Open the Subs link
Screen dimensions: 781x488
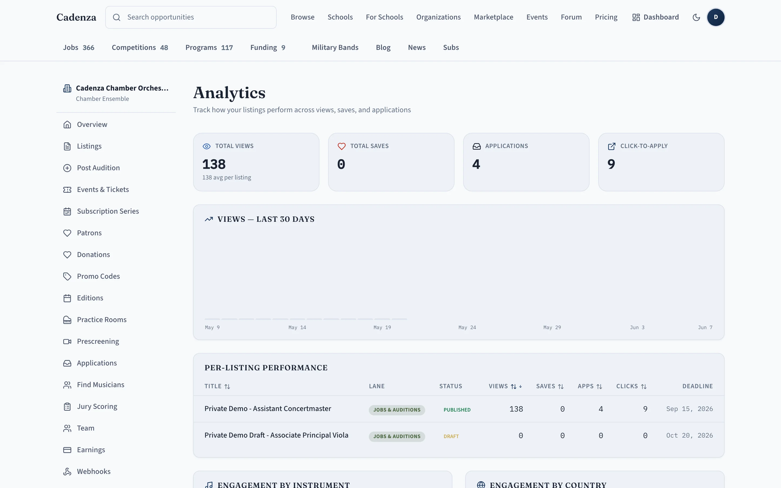[x=451, y=47]
